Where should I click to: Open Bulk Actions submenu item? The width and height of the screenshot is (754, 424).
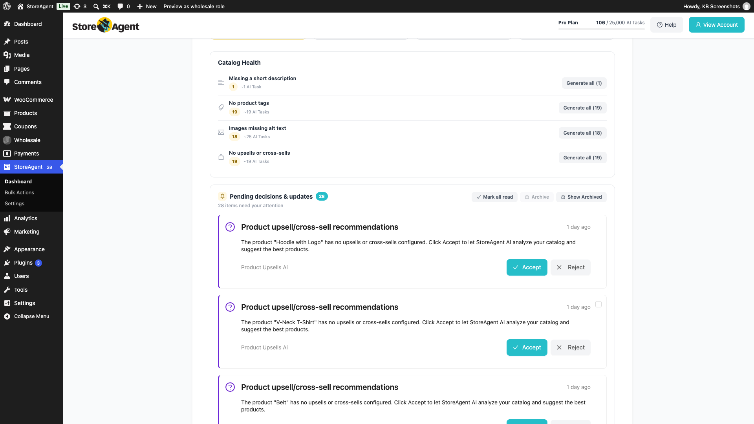[19, 192]
